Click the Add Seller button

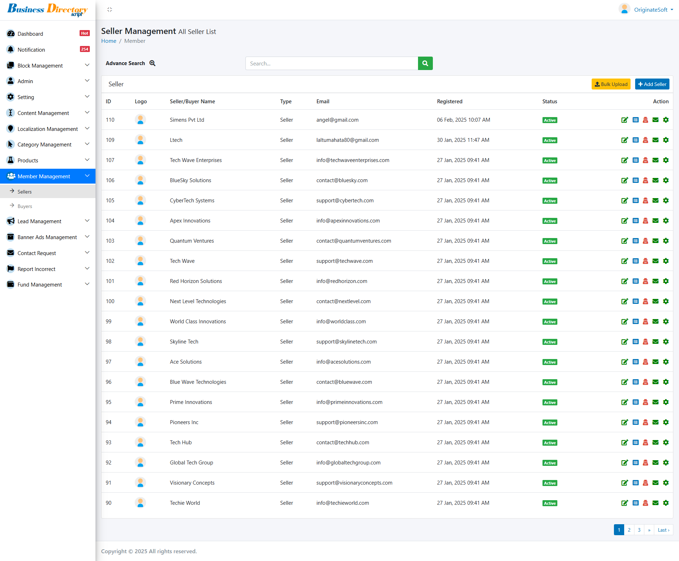(x=652, y=84)
